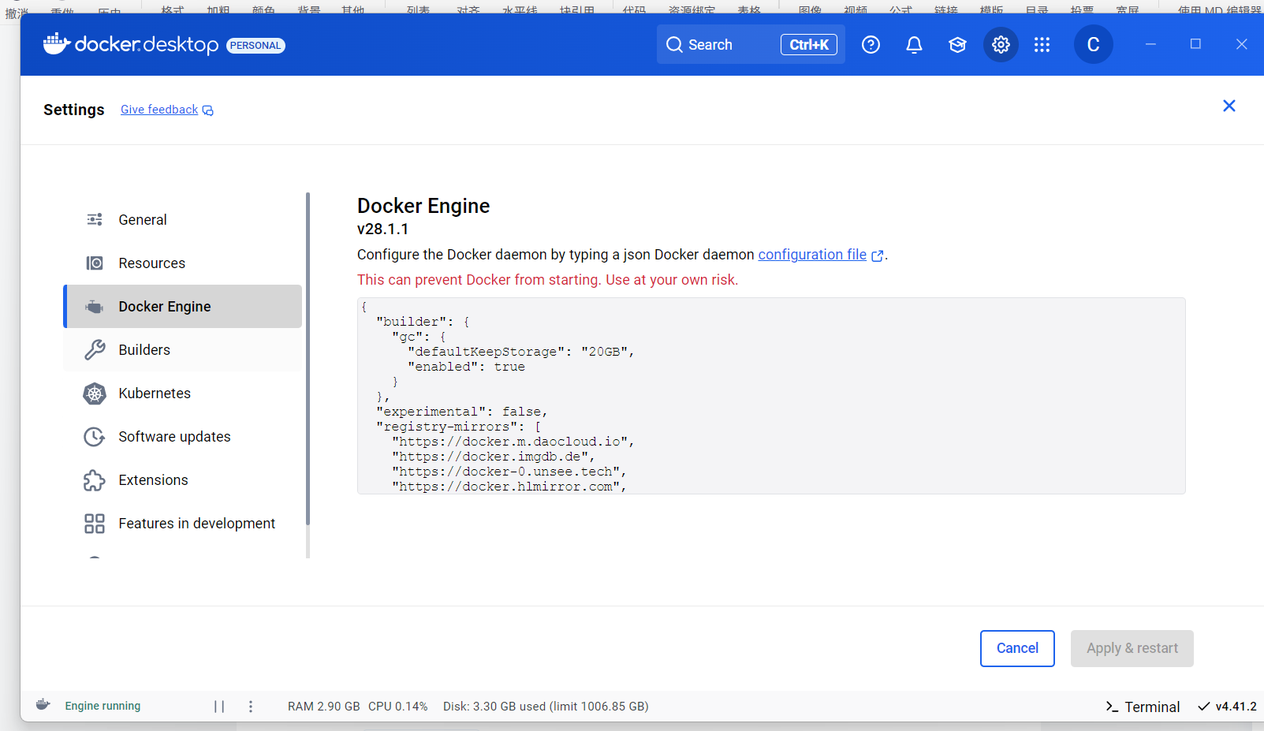This screenshot has width=1264, height=731.
Task: Click the PERSONAL plan badge
Action: pyautogui.click(x=255, y=46)
